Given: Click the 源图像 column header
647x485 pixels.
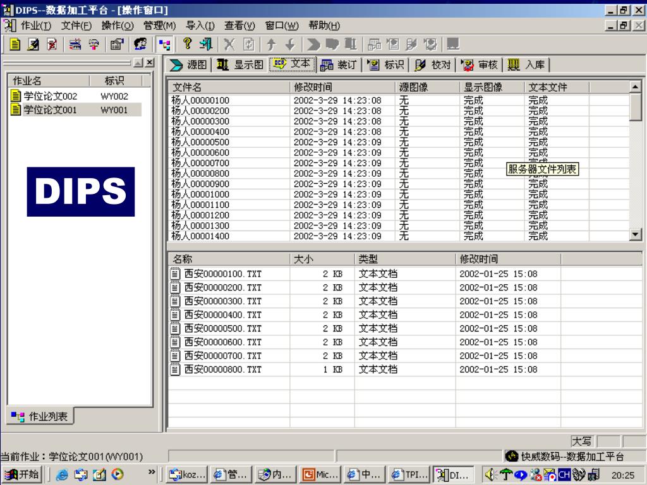Looking at the screenshot, I should 428,87.
